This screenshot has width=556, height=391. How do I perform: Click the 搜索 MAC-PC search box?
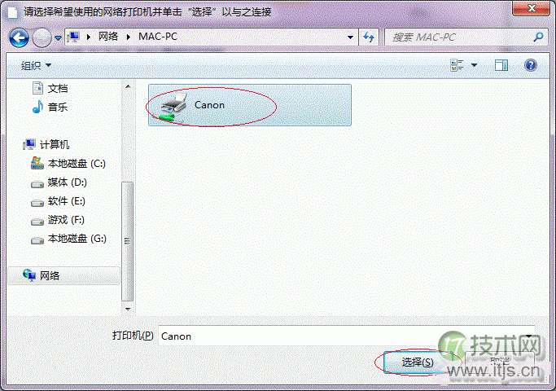pos(460,37)
